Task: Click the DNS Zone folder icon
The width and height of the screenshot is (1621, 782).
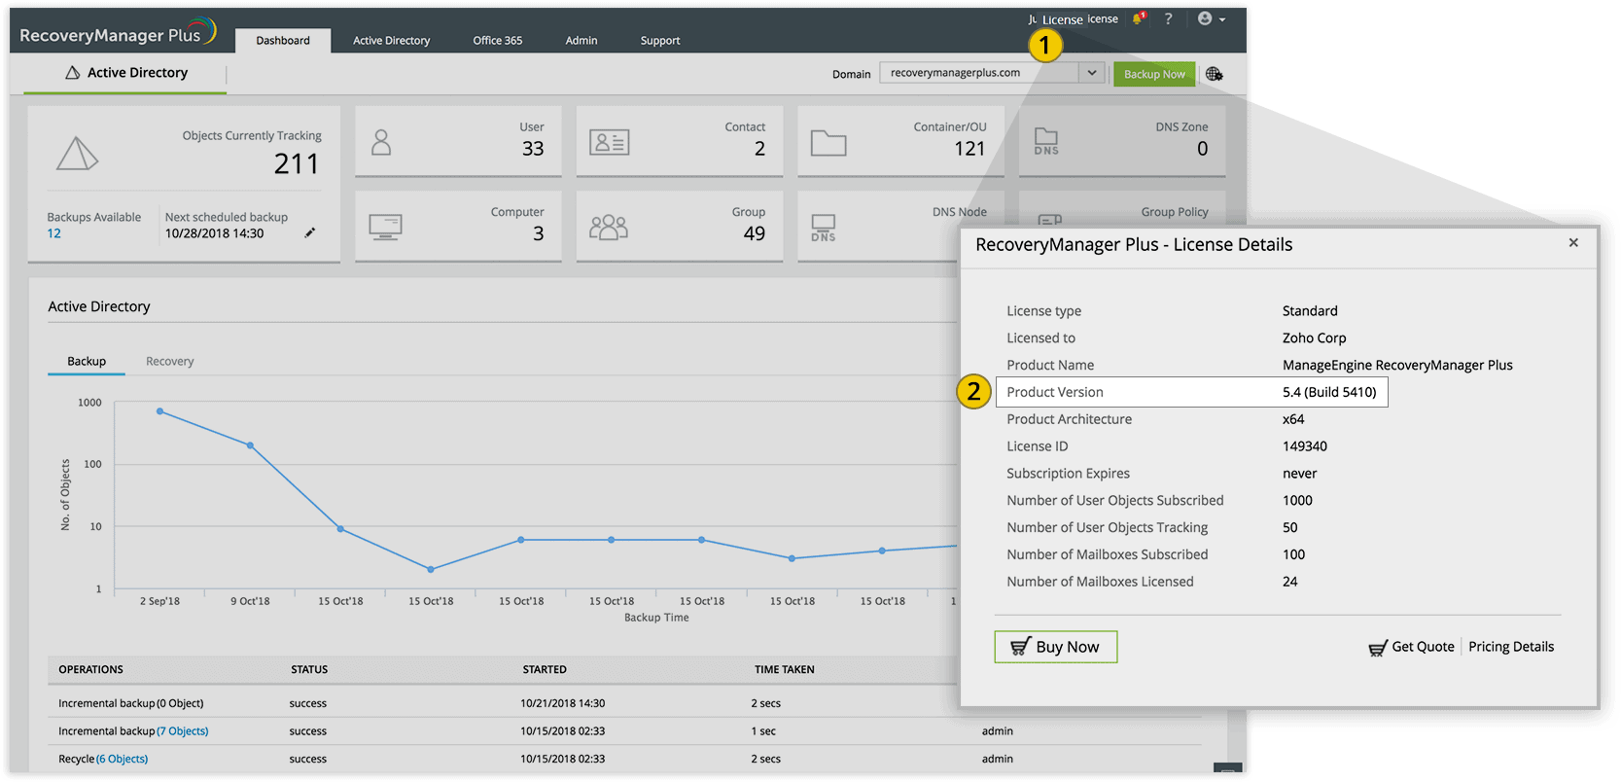Action: 1046,141
